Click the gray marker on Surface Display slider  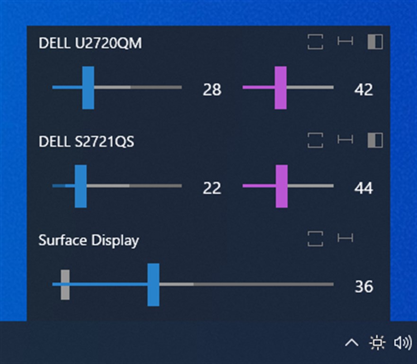[65, 284]
